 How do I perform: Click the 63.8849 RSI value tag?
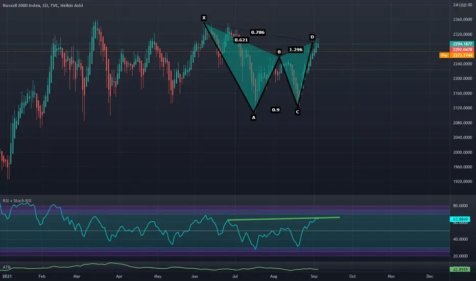point(460,219)
